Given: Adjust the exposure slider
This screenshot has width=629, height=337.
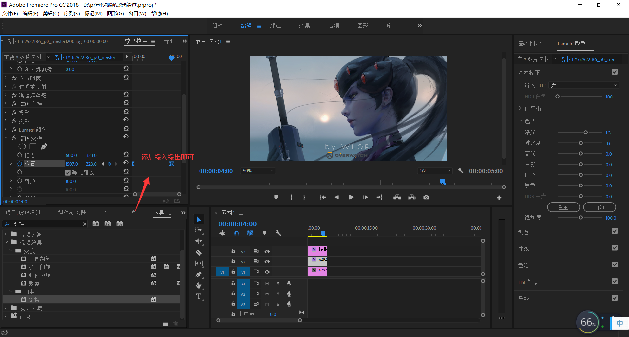Looking at the screenshot, I should (585, 133).
